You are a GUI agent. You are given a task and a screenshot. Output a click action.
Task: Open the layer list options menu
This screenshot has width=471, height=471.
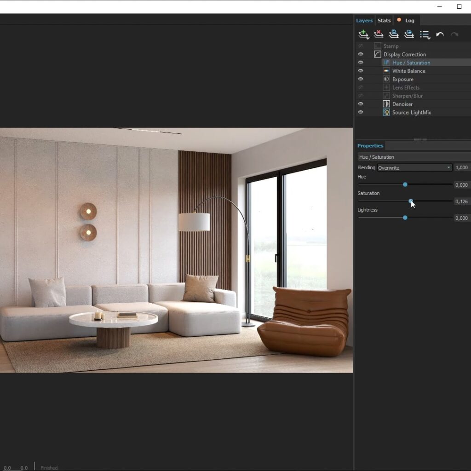pos(425,34)
